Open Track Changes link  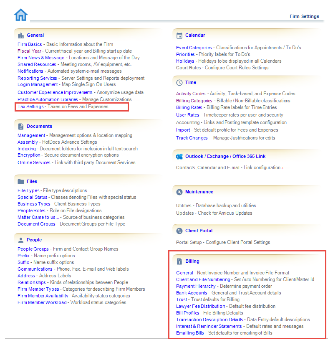pos(192,138)
